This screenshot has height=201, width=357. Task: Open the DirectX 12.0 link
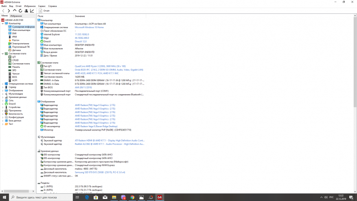(81, 42)
